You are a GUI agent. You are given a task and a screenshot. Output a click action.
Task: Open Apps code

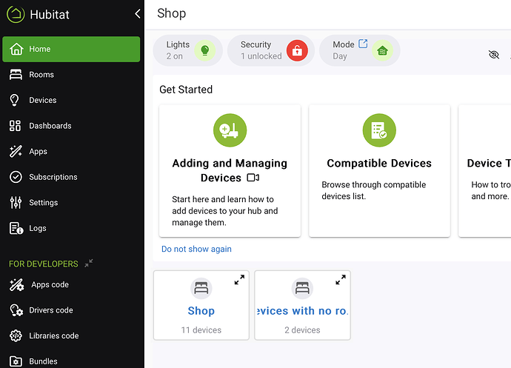pyautogui.click(x=71, y=284)
